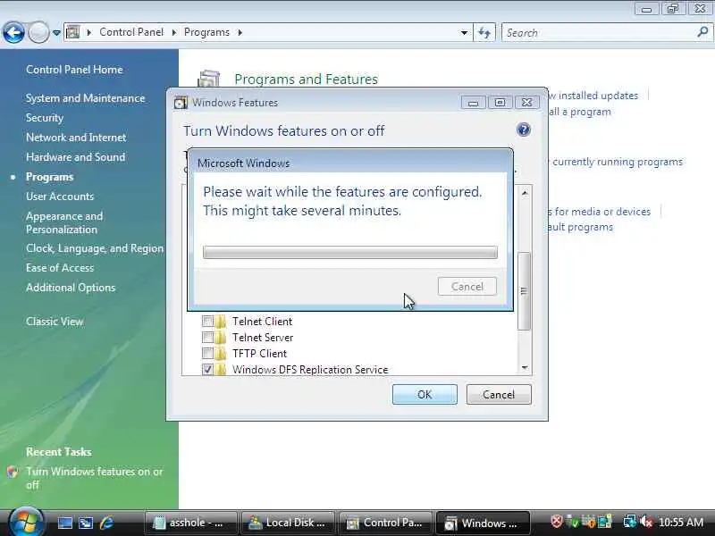Launch Internet Explorer from quick launch
This screenshot has height=536, width=715.
coord(106,523)
